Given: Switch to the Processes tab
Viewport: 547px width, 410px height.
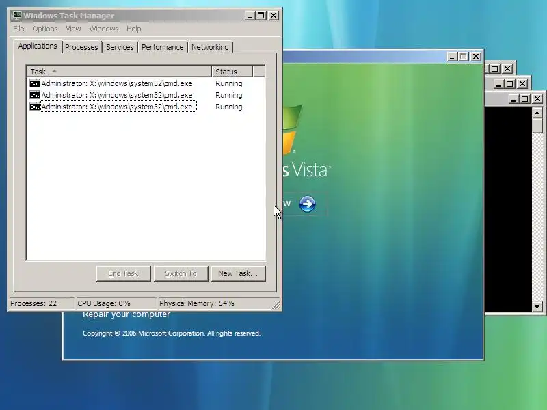Looking at the screenshot, I should pos(81,47).
